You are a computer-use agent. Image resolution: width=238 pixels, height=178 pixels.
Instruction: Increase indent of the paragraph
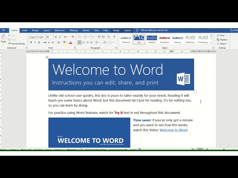(103, 37)
